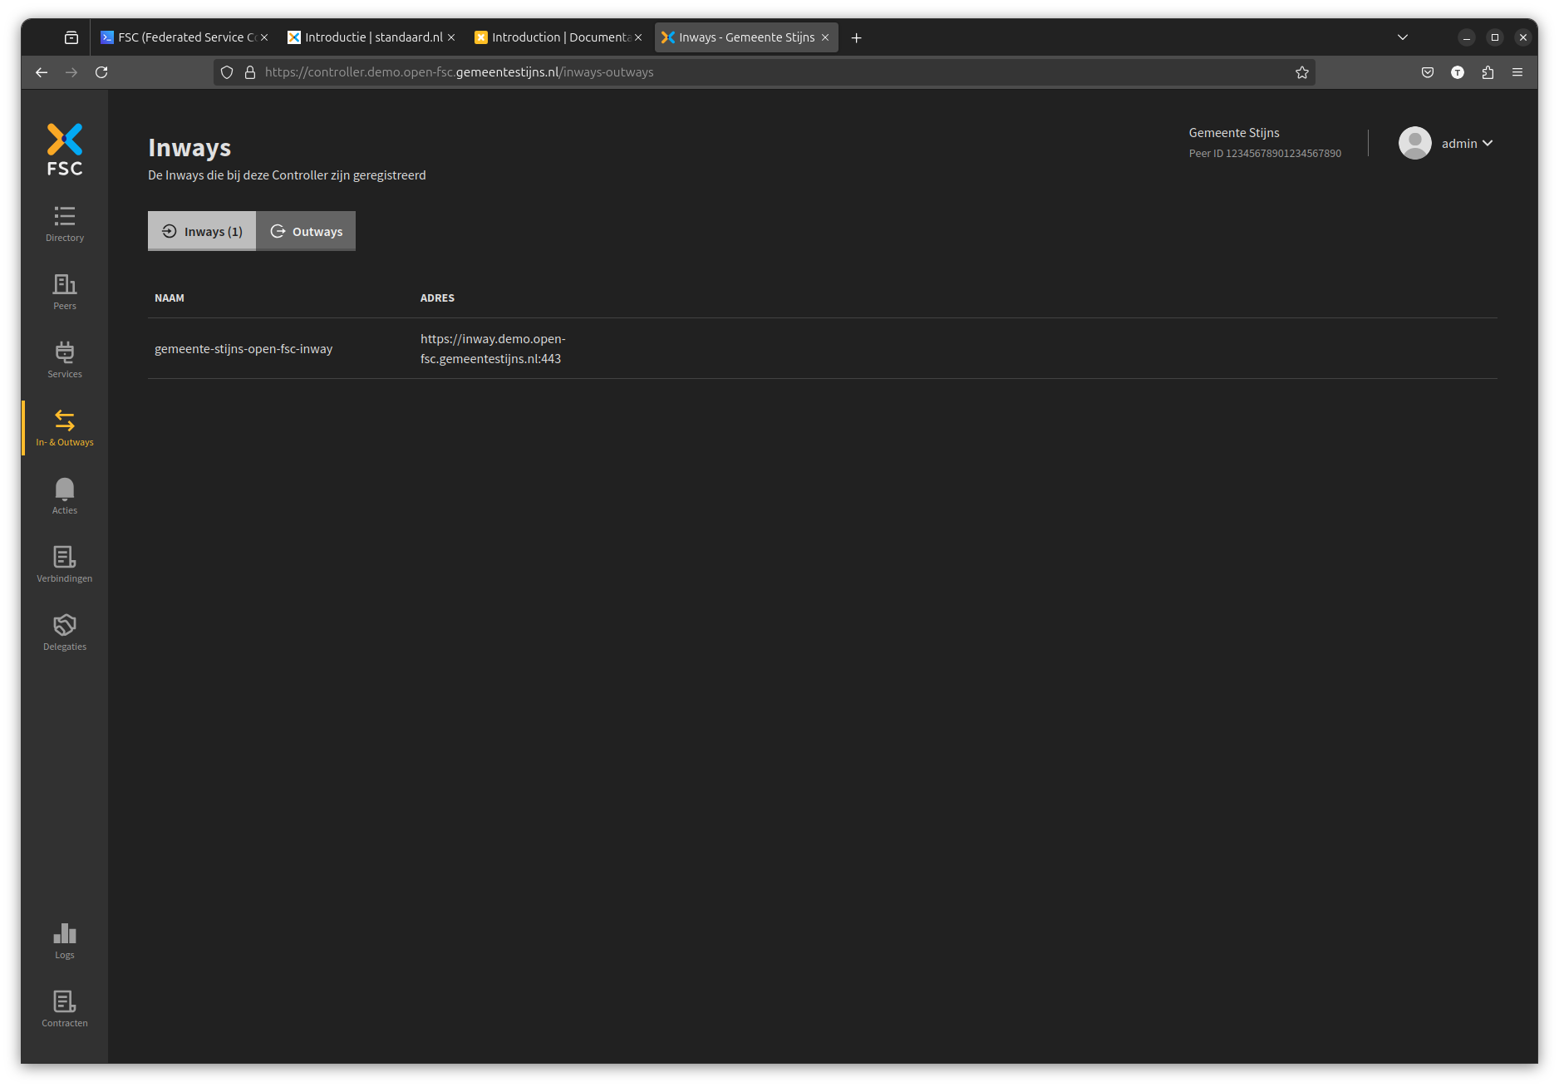Bookmark this page with star
The height and width of the screenshot is (1087, 1559).
pyautogui.click(x=1302, y=72)
